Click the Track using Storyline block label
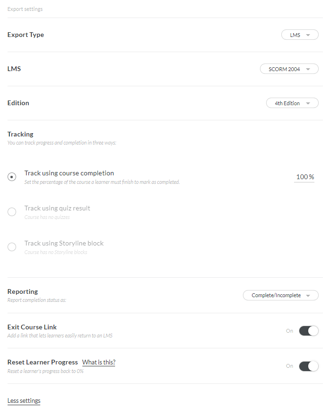This screenshot has height=418, width=331. (x=64, y=243)
